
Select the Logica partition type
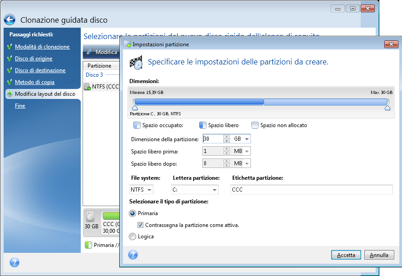[132, 237]
